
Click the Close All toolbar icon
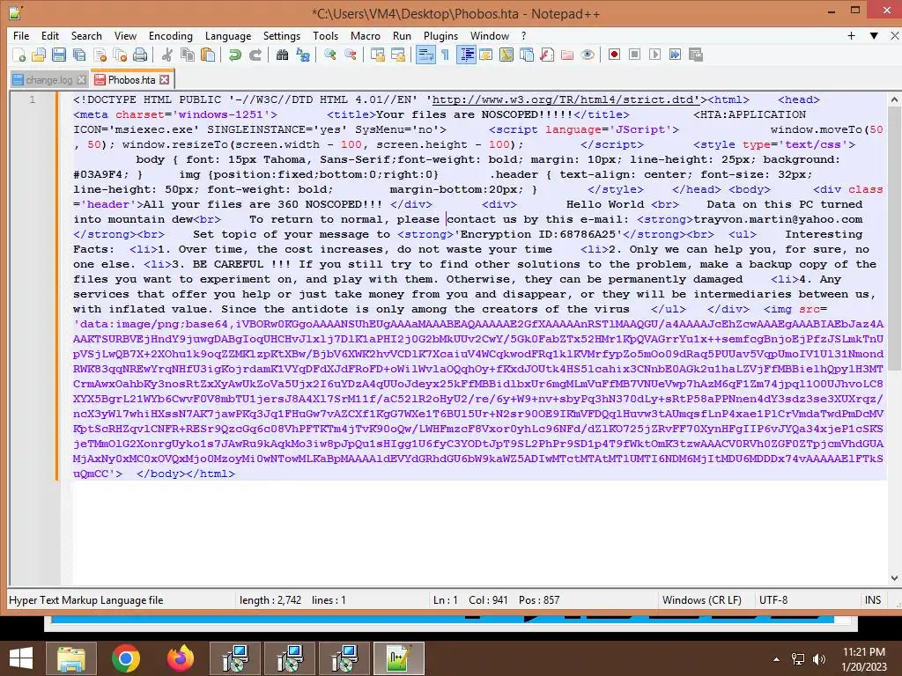120,55
